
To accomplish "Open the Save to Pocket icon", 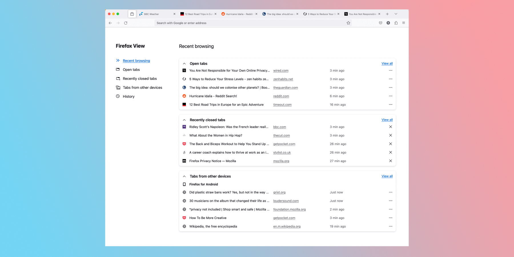I will click(380, 23).
